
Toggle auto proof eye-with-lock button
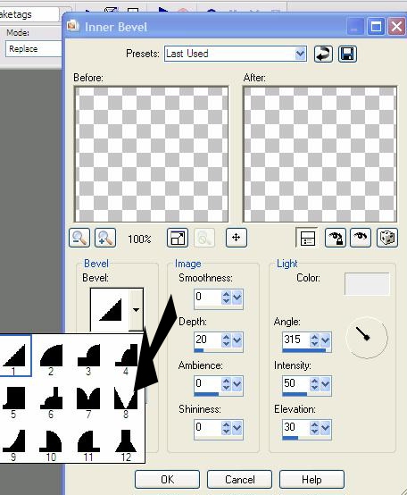[x=335, y=238]
